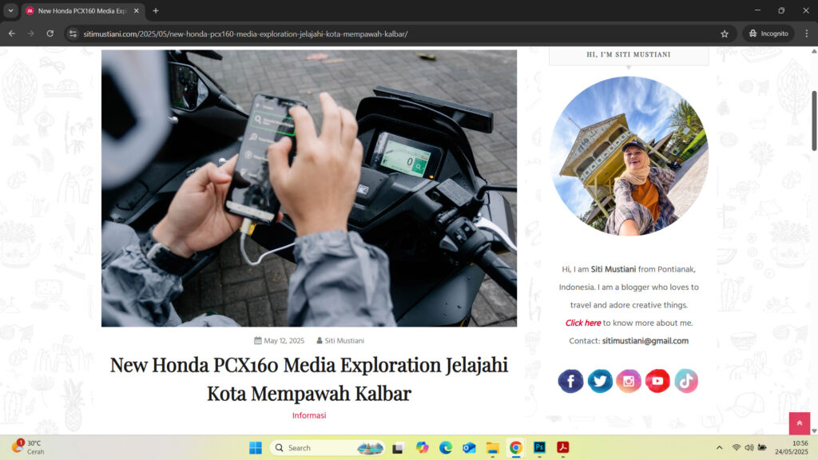The height and width of the screenshot is (460, 818).
Task: Open the TikTok profile icon
Action: (x=686, y=381)
